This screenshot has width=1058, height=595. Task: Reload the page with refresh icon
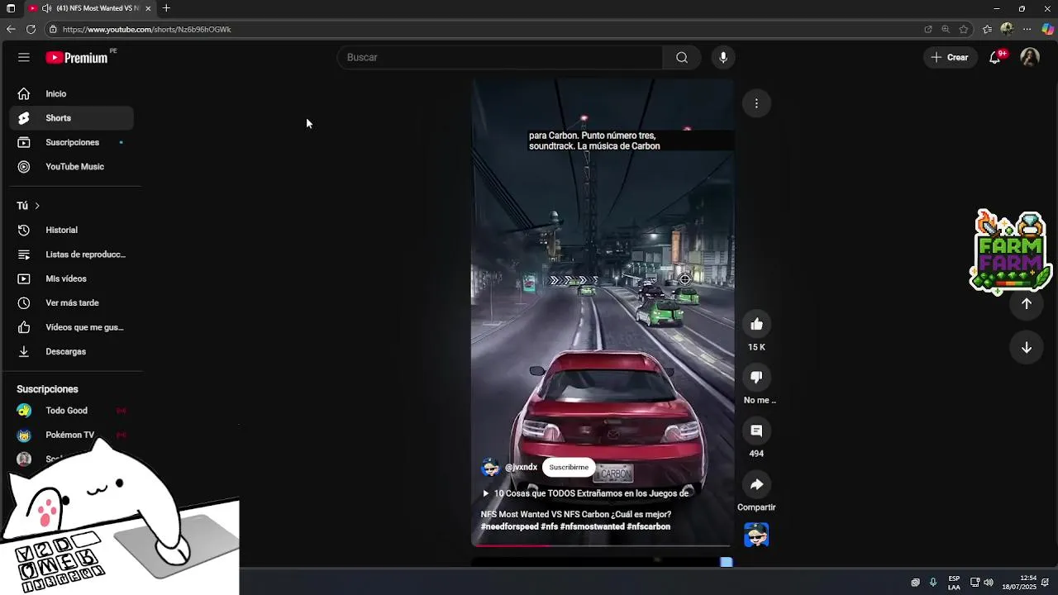(x=31, y=29)
